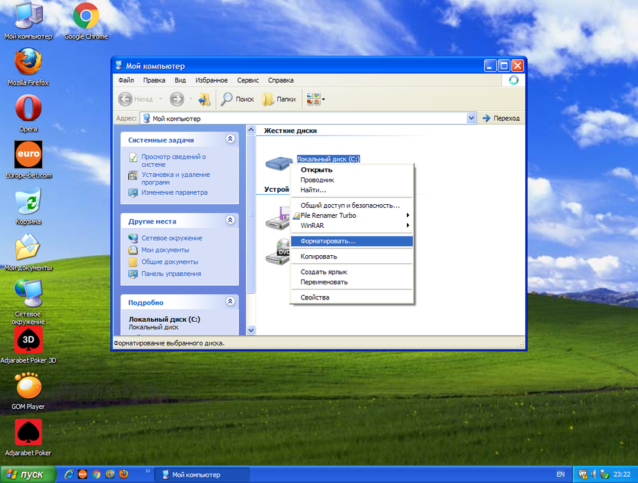This screenshot has width=638, height=483.
Task: Select the GOM Player desktop icon
Action: (x=28, y=392)
